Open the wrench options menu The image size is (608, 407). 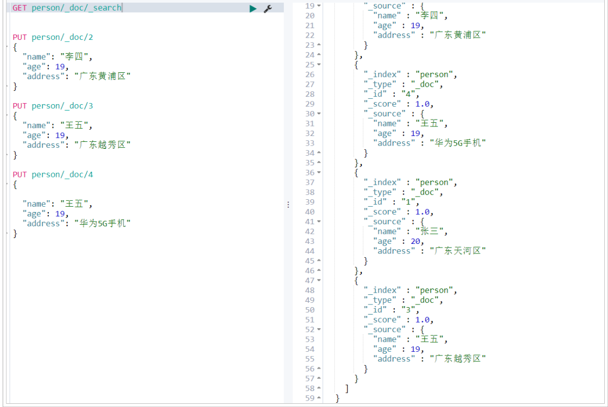pyautogui.click(x=267, y=9)
